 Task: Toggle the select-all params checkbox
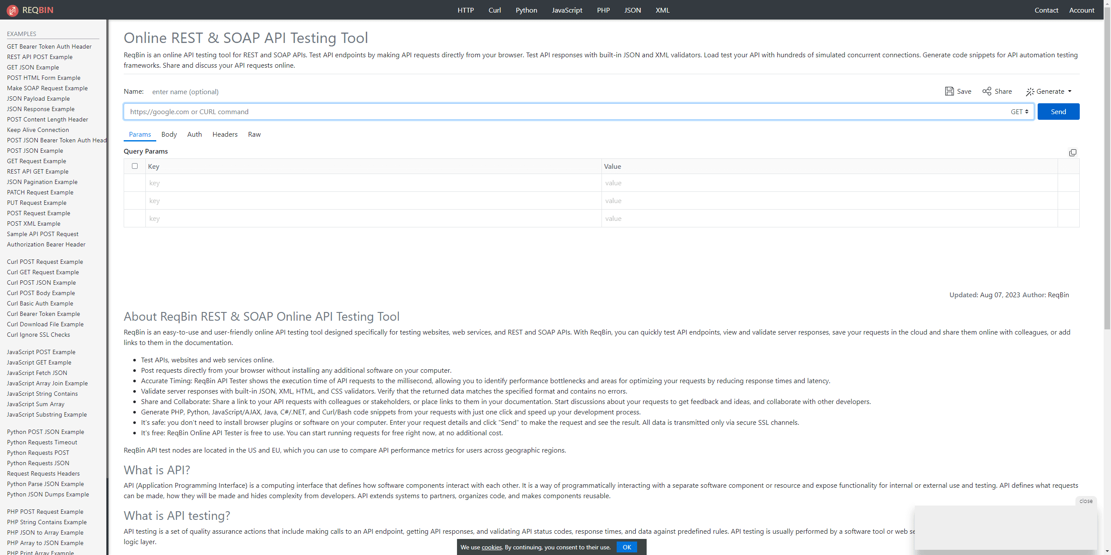pyautogui.click(x=135, y=166)
